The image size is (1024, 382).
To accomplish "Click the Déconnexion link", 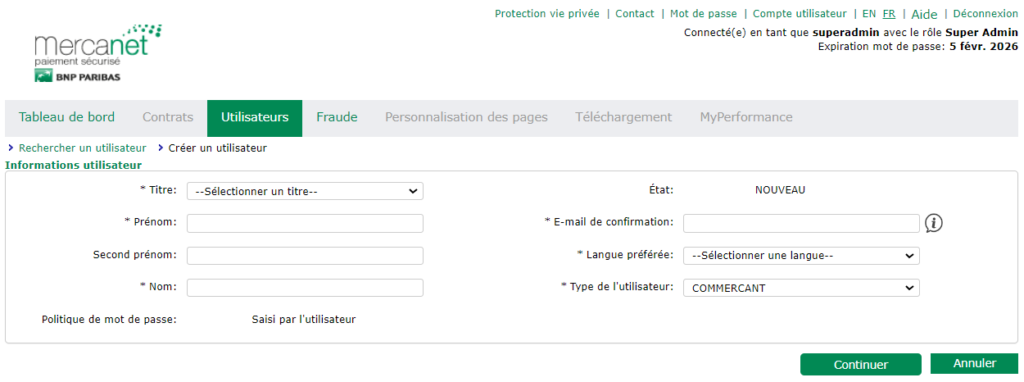I will [x=985, y=14].
